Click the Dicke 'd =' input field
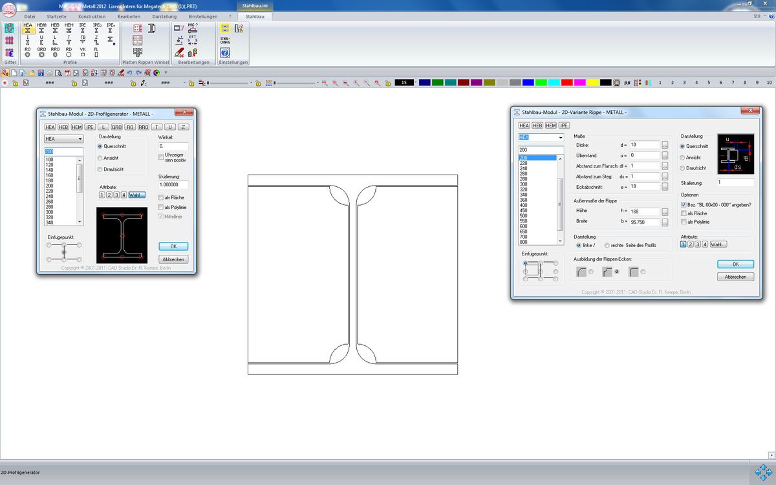Image resolution: width=776 pixels, height=485 pixels. (x=644, y=145)
